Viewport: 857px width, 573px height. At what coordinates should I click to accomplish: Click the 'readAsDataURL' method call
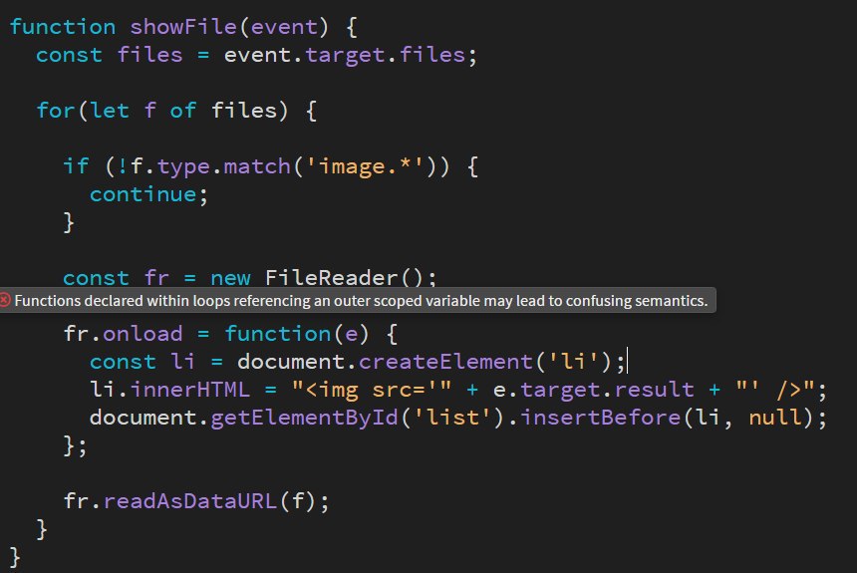[190, 501]
